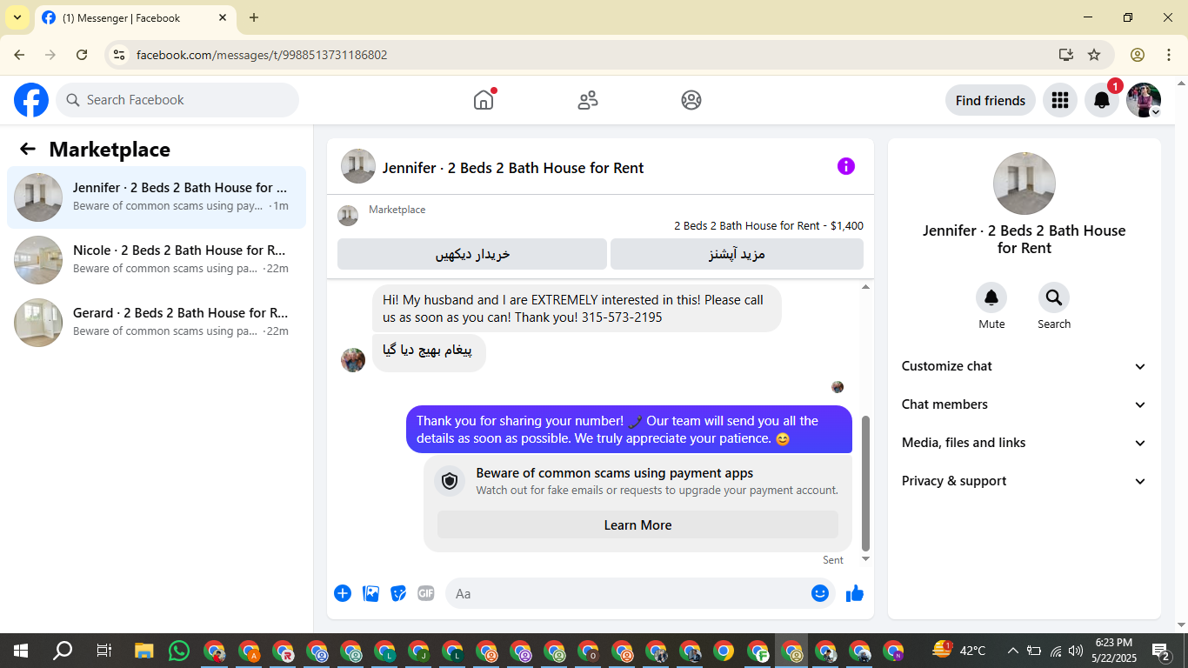Mute the conversation with the bell
1188x668 pixels.
[x=991, y=298]
